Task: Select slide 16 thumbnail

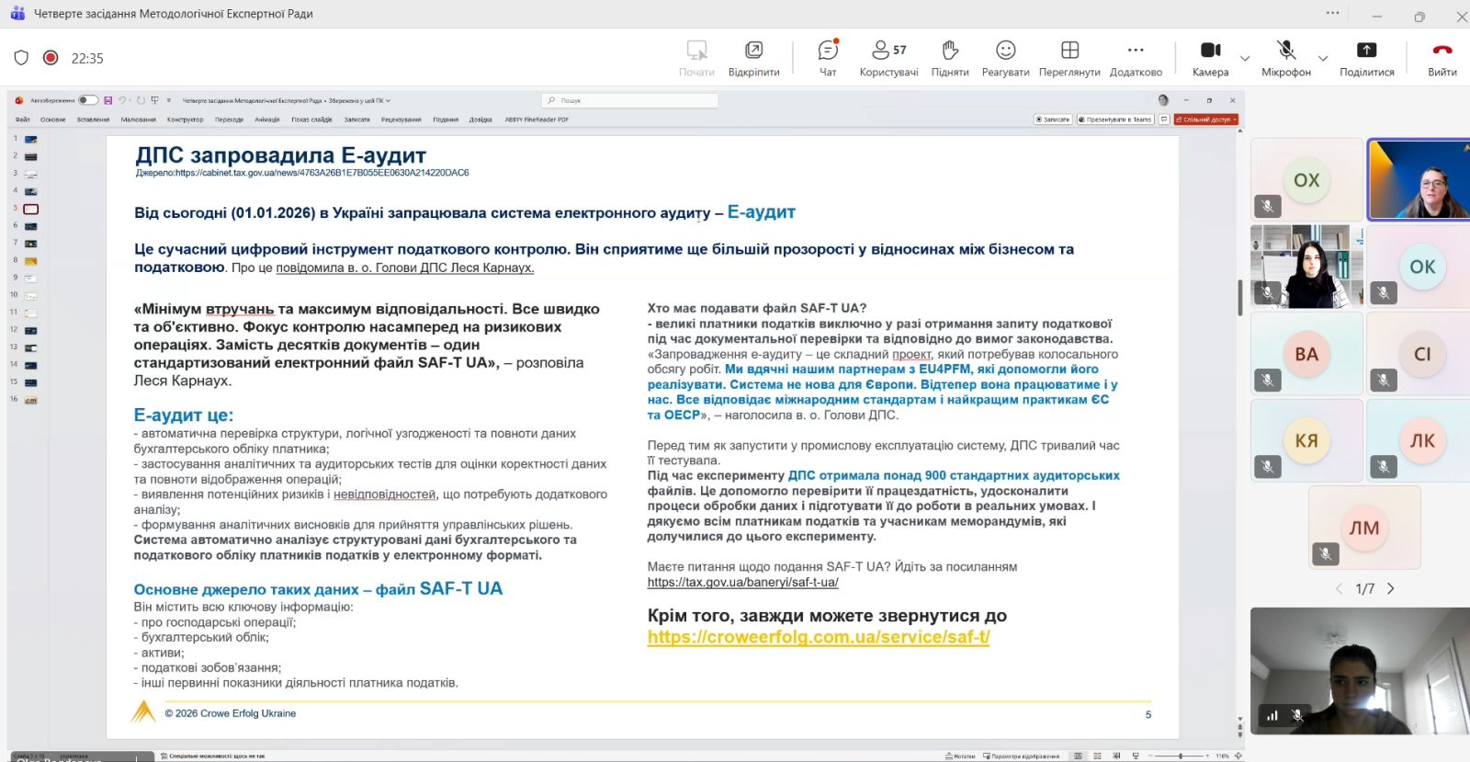Action: click(30, 400)
